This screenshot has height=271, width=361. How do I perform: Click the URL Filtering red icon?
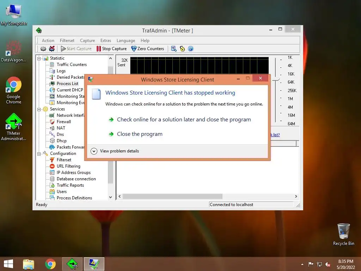point(52,166)
